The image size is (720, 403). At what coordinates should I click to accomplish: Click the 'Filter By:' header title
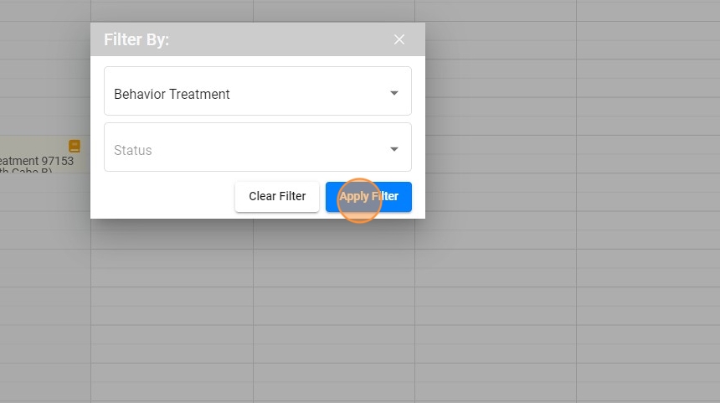(x=136, y=39)
